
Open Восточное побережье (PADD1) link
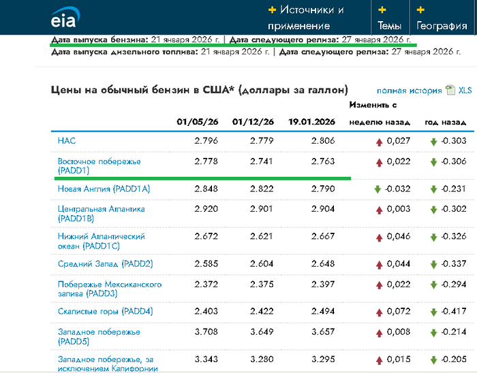pos(99,165)
